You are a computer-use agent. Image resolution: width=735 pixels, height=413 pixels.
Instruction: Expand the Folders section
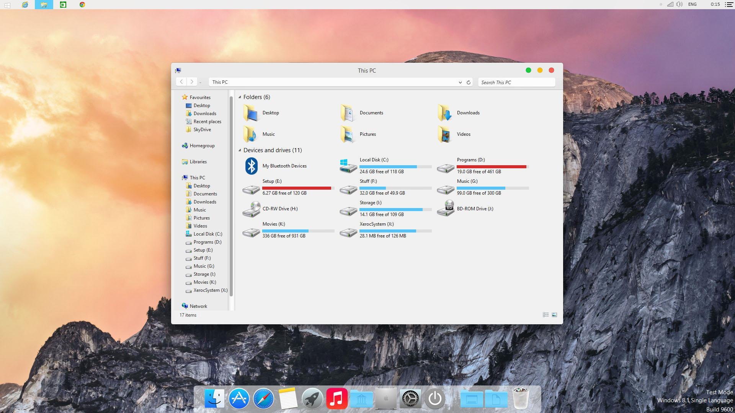240,97
